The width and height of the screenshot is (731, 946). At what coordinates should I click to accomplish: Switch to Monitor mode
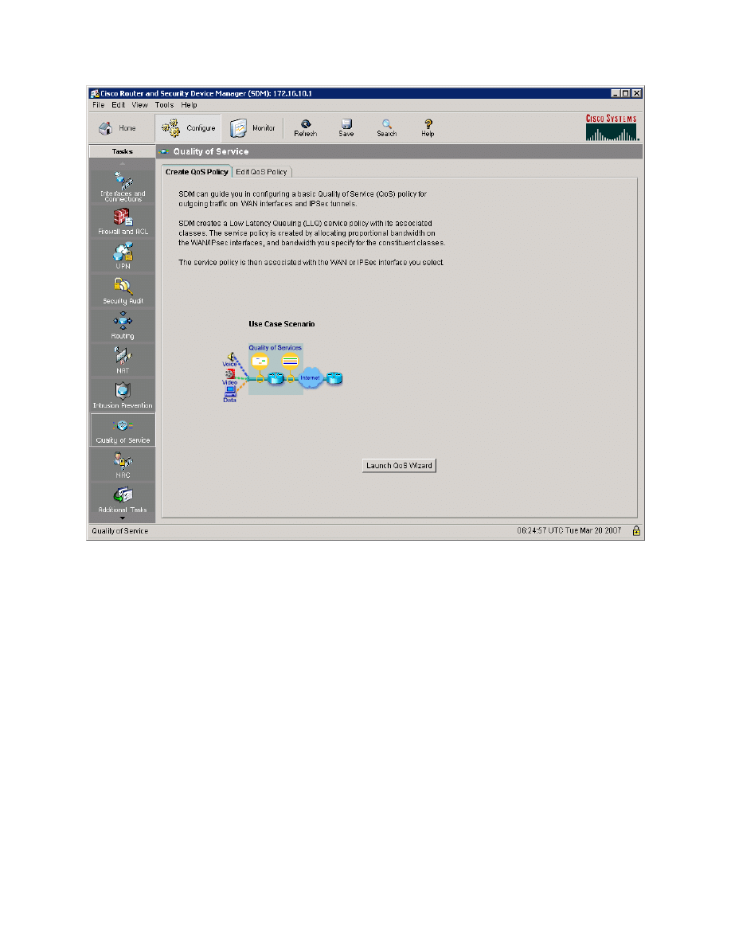252,128
